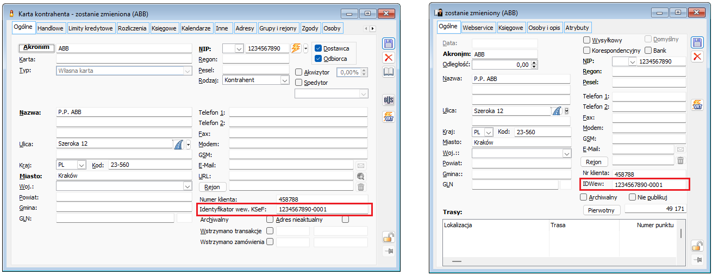
Task: Save the Karta kontrahenta with the diskette icon
Action: tap(389, 43)
